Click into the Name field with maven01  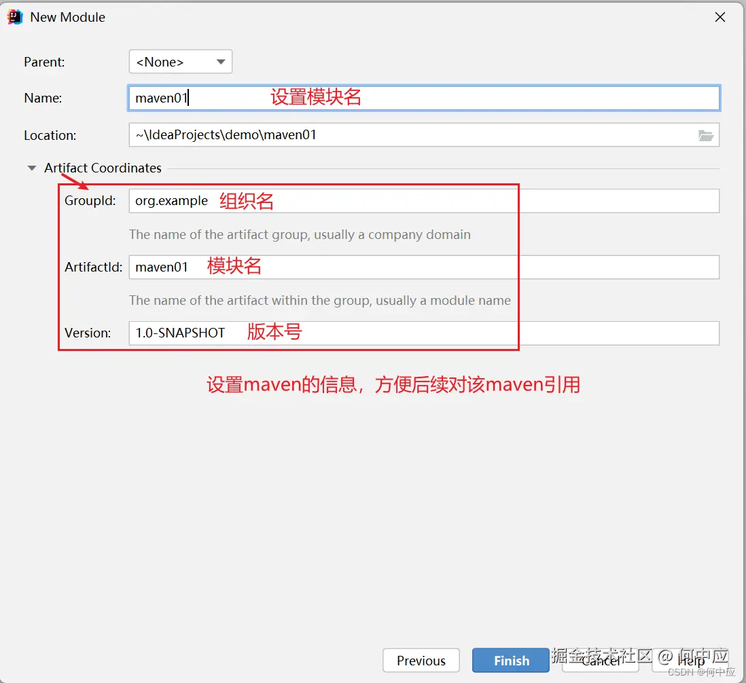(424, 98)
